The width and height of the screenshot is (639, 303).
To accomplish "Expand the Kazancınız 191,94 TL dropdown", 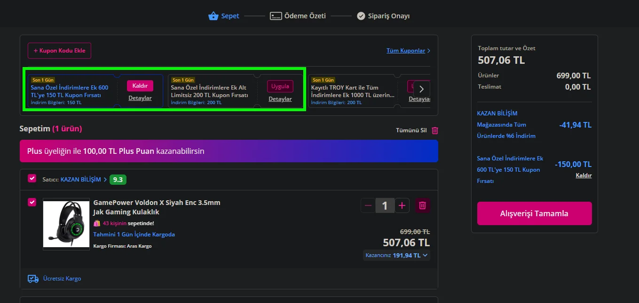I will click(396, 255).
